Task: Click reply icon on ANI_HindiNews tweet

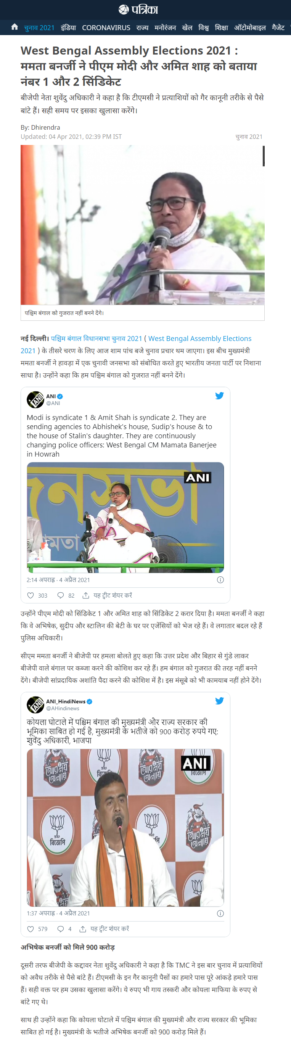Action: [x=61, y=929]
